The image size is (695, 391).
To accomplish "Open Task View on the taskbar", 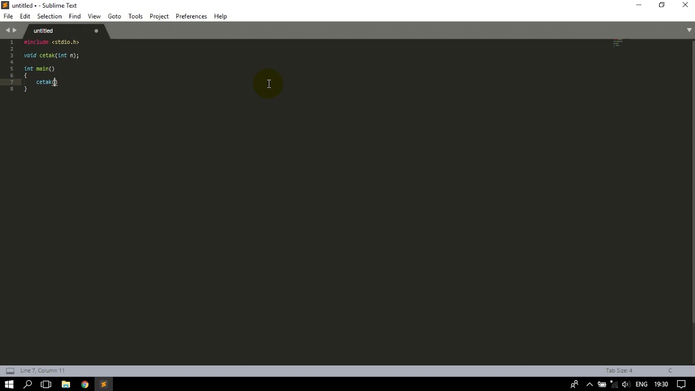I will 46,384.
